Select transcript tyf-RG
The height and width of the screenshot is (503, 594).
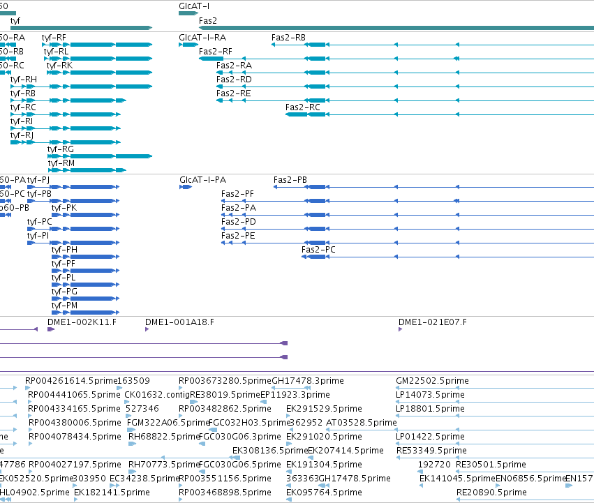(100, 156)
